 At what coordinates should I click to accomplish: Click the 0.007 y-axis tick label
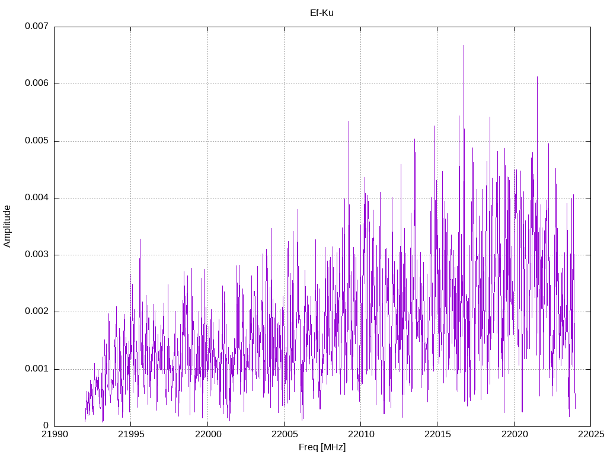37,26
